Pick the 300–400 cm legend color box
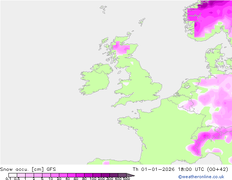The image size is (232, 180). tap(114, 175)
